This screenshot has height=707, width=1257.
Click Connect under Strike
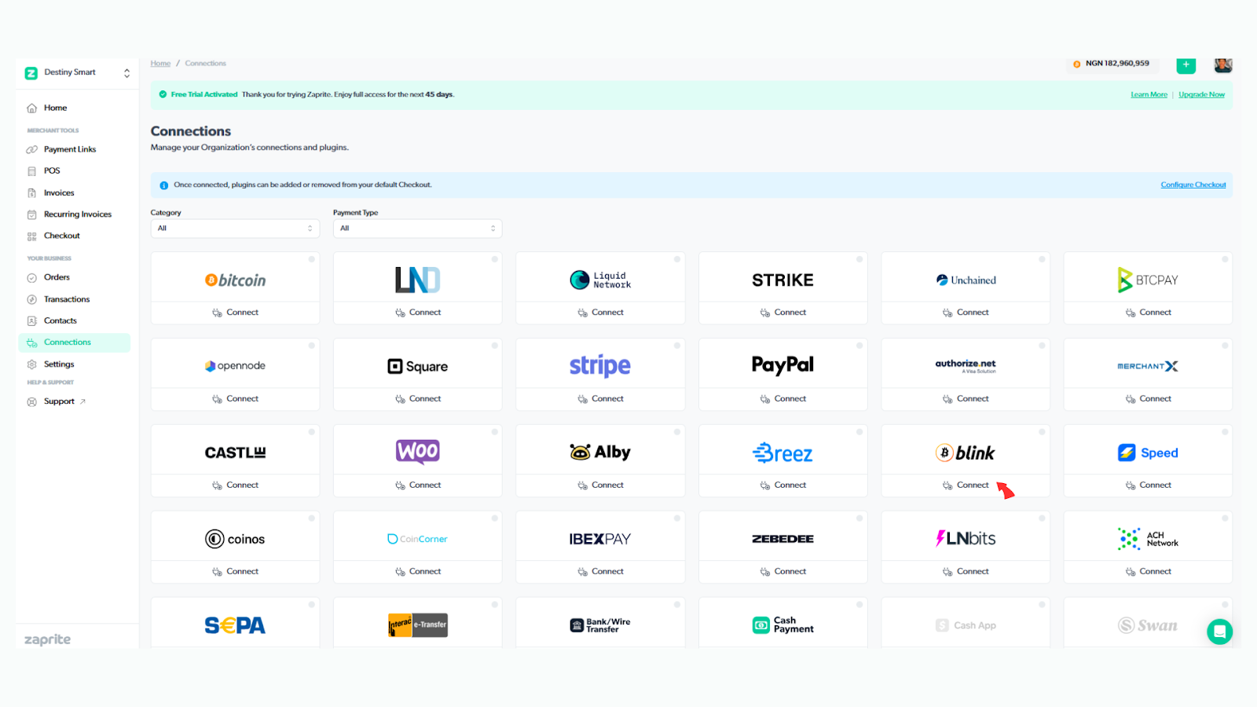click(x=782, y=313)
